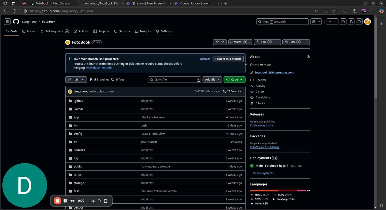The width and height of the screenshot is (386, 210).
Task: Open the GitHub global navigation hamburger menu
Action: pos(7,22)
